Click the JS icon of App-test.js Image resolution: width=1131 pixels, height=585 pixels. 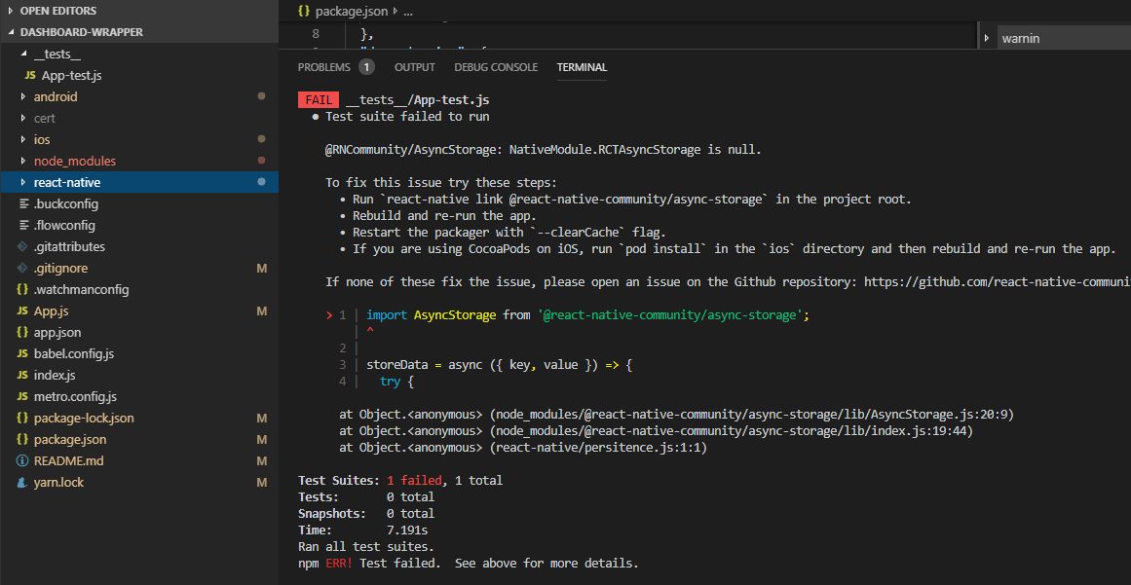coord(30,76)
